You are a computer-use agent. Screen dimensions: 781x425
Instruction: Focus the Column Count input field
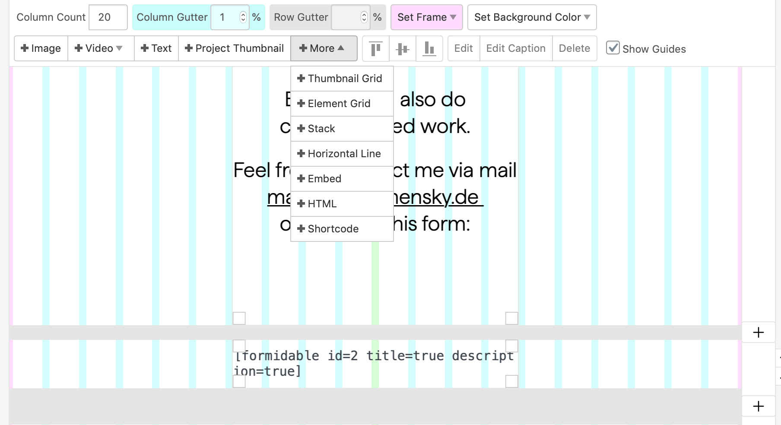tap(108, 17)
